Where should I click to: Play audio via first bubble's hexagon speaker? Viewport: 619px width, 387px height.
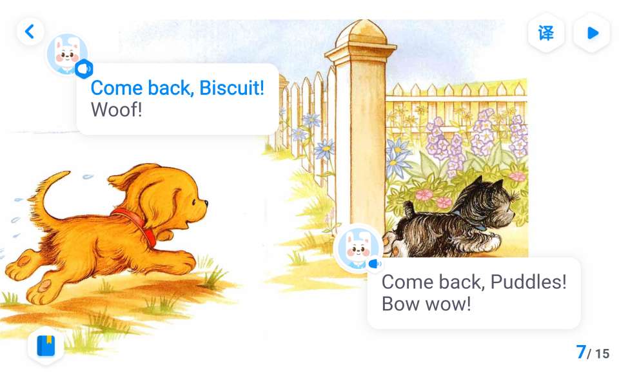[x=84, y=69]
